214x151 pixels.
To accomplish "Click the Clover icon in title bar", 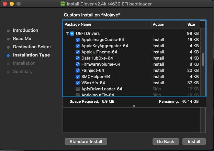I will pyautogui.click(x=63, y=4).
